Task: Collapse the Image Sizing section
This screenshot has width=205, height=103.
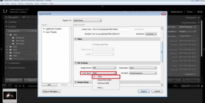Action: pos(76,82)
